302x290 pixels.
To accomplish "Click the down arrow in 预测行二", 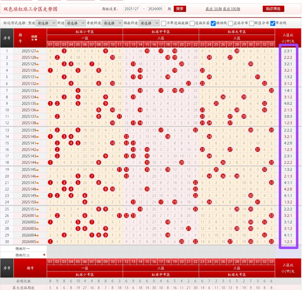I will [44, 255].
